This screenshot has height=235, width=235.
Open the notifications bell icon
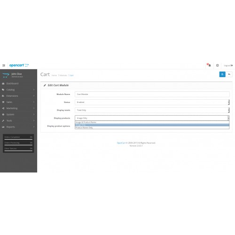tap(209, 65)
